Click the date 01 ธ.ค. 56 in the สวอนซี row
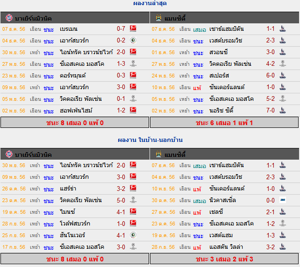This screenshot has width=300, height=267. 163,52
